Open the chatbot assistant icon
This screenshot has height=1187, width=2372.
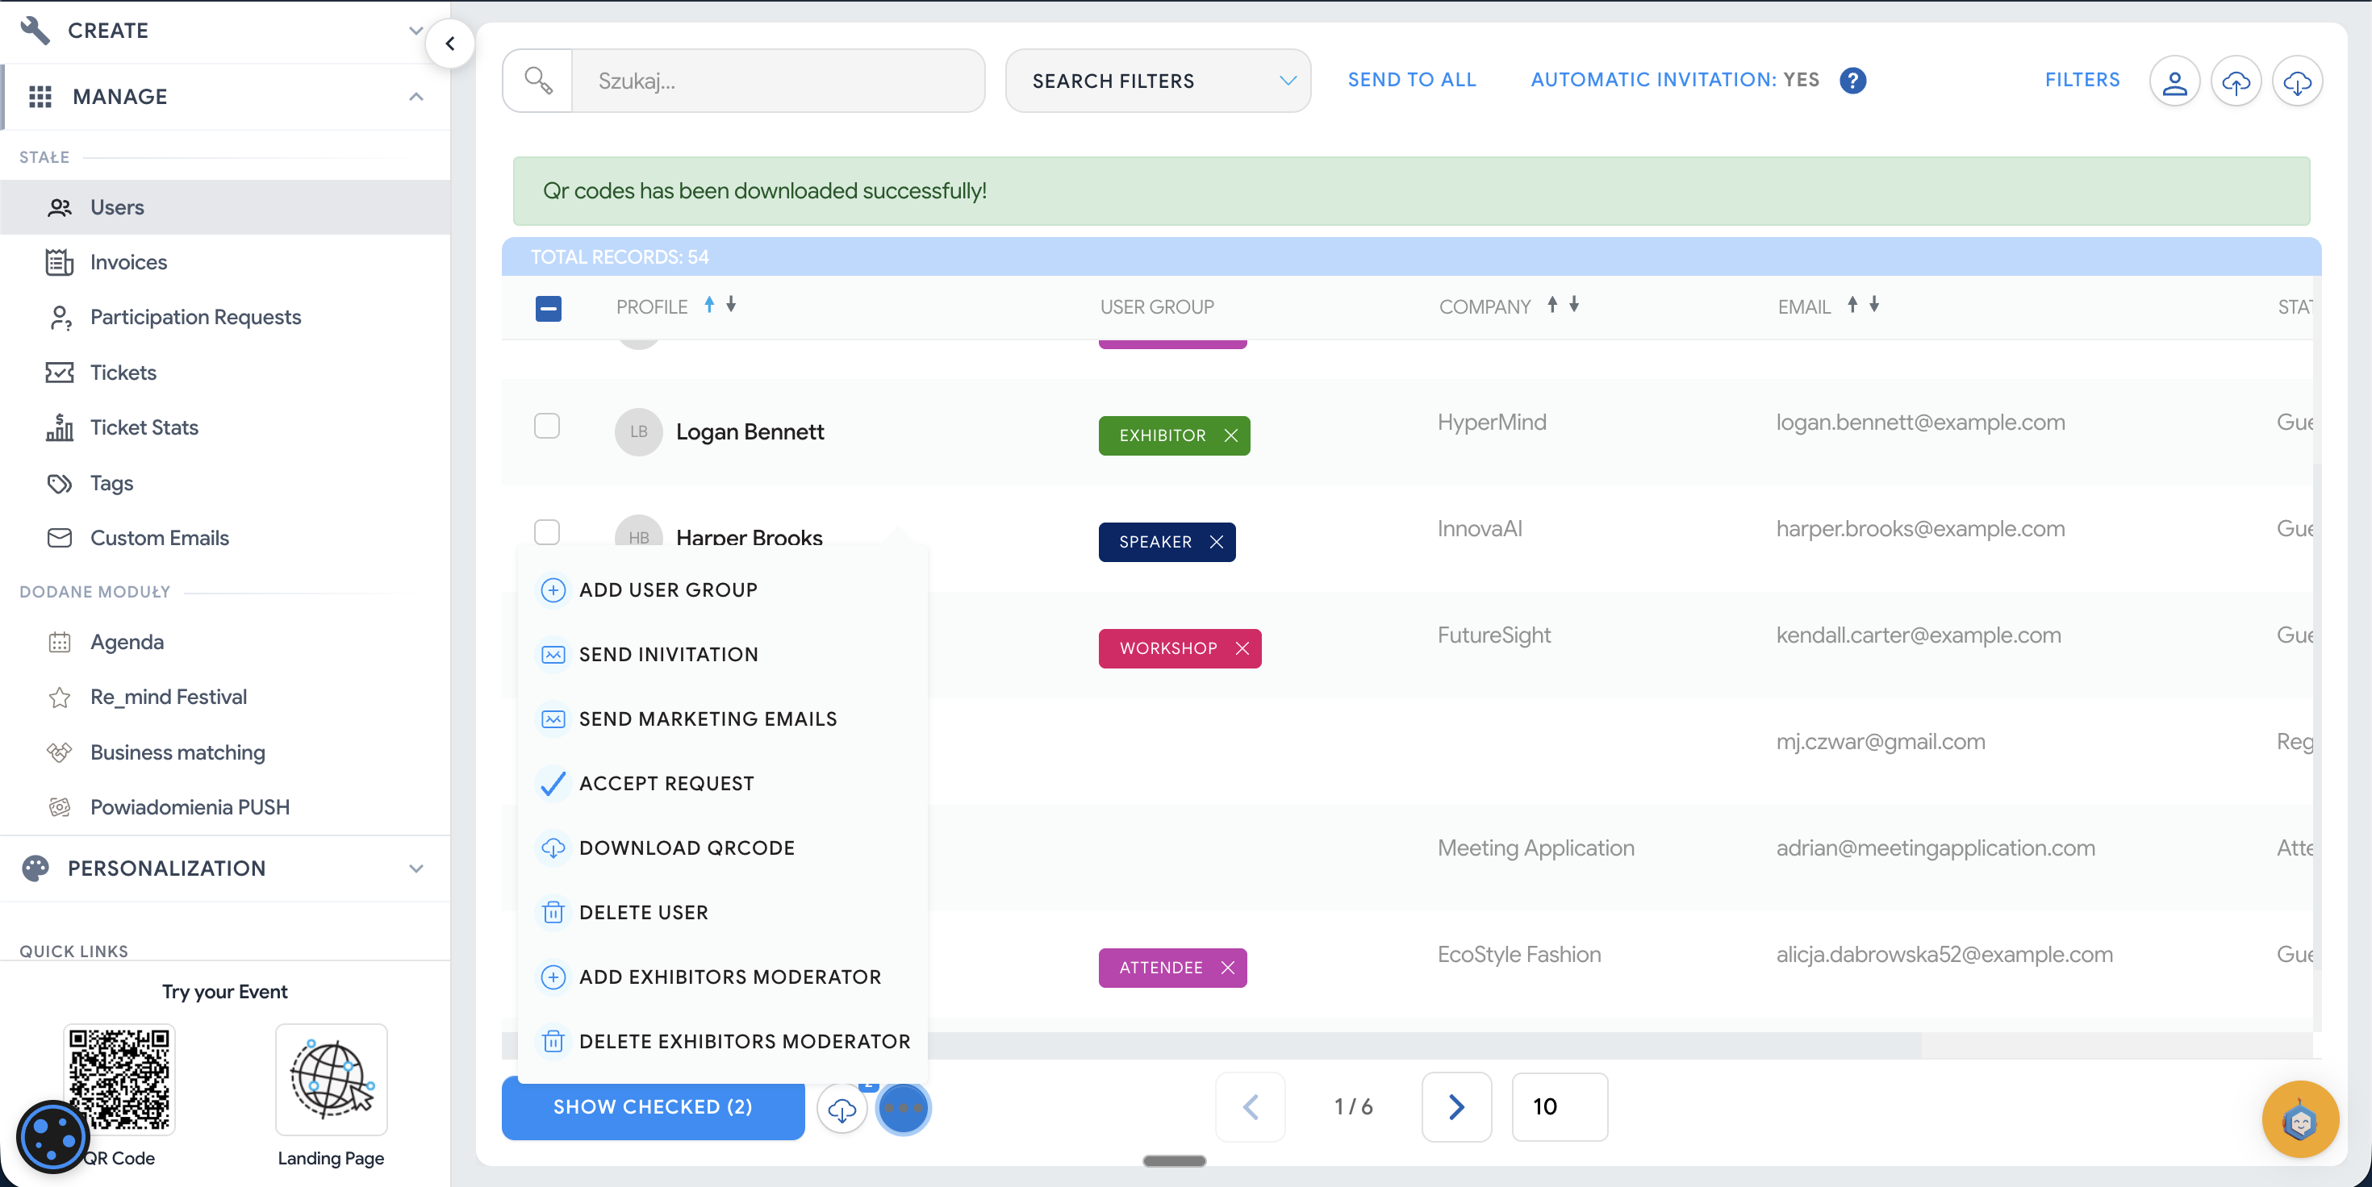pyautogui.click(x=2299, y=1119)
